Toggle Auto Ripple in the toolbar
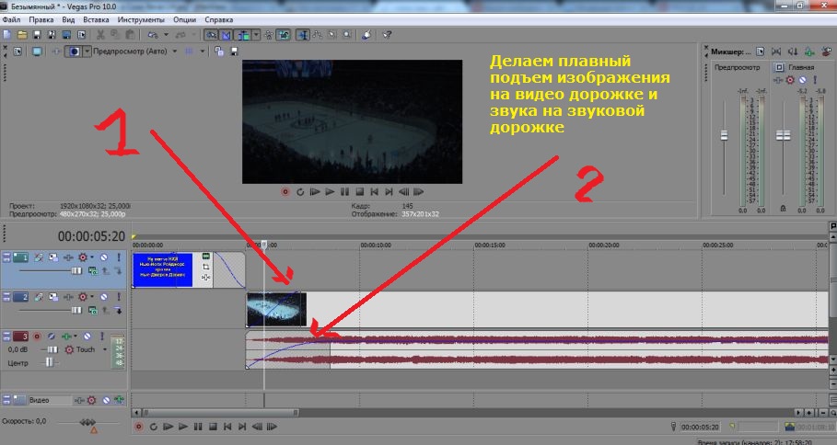This screenshot has width=837, height=445. point(244,35)
